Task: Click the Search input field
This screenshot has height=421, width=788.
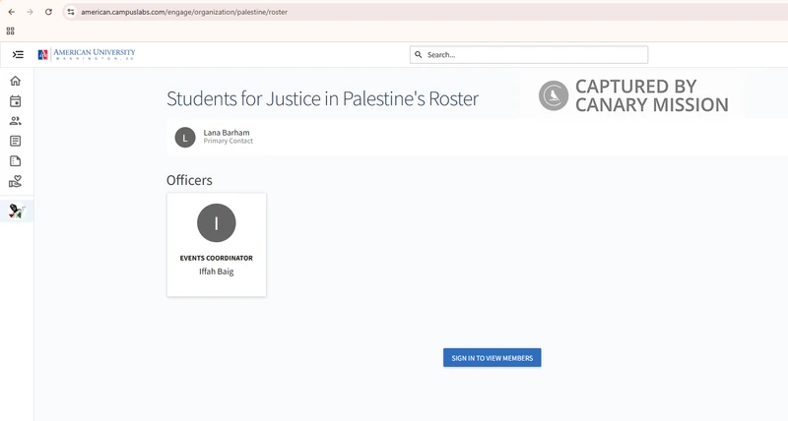Action: [529, 55]
